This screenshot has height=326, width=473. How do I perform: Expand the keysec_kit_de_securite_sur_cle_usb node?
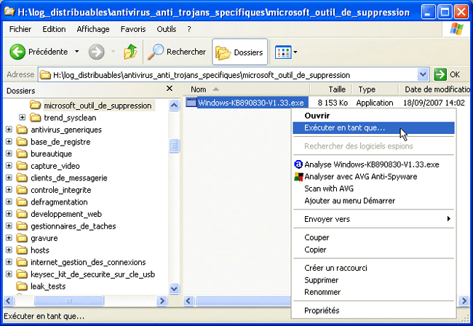tap(9, 274)
